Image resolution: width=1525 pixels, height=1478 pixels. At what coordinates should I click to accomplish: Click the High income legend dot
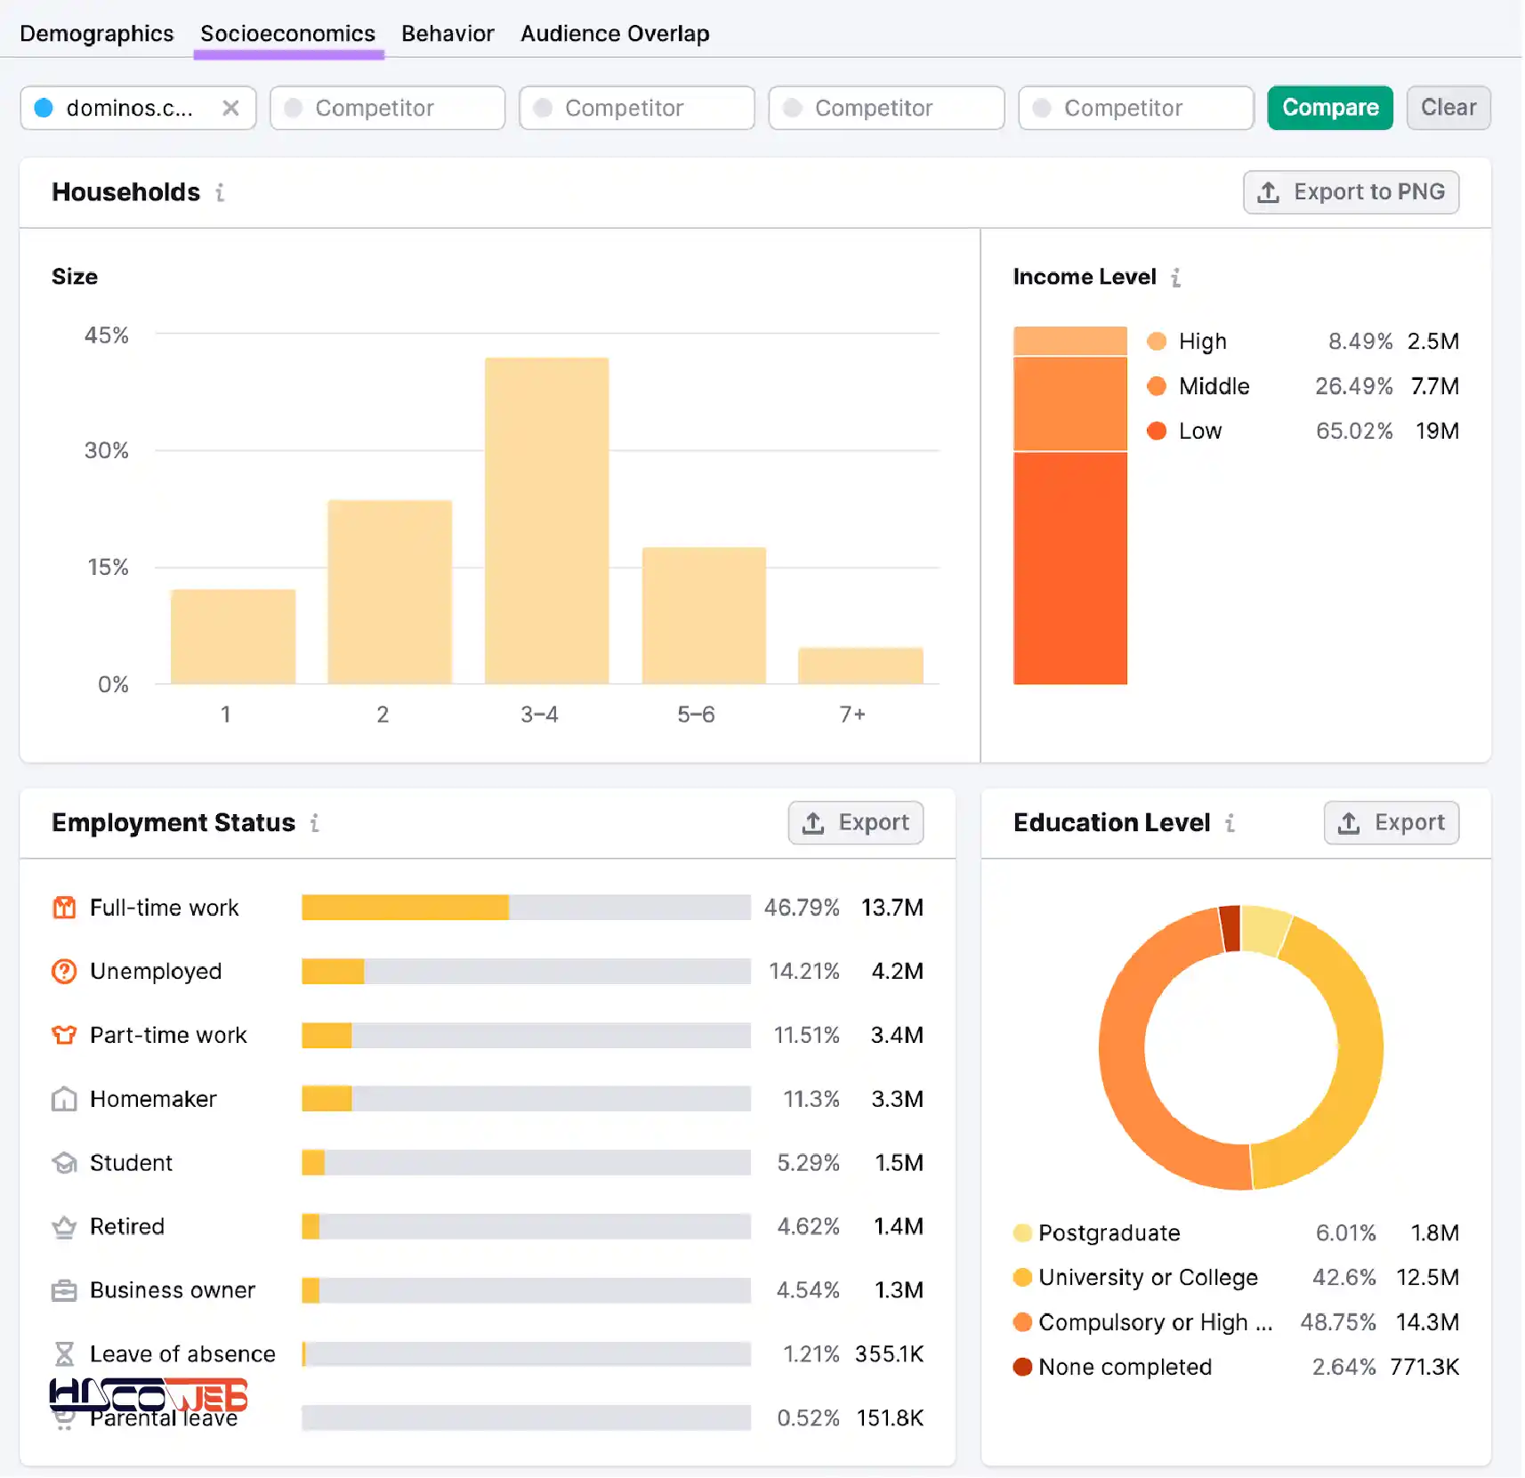point(1156,342)
